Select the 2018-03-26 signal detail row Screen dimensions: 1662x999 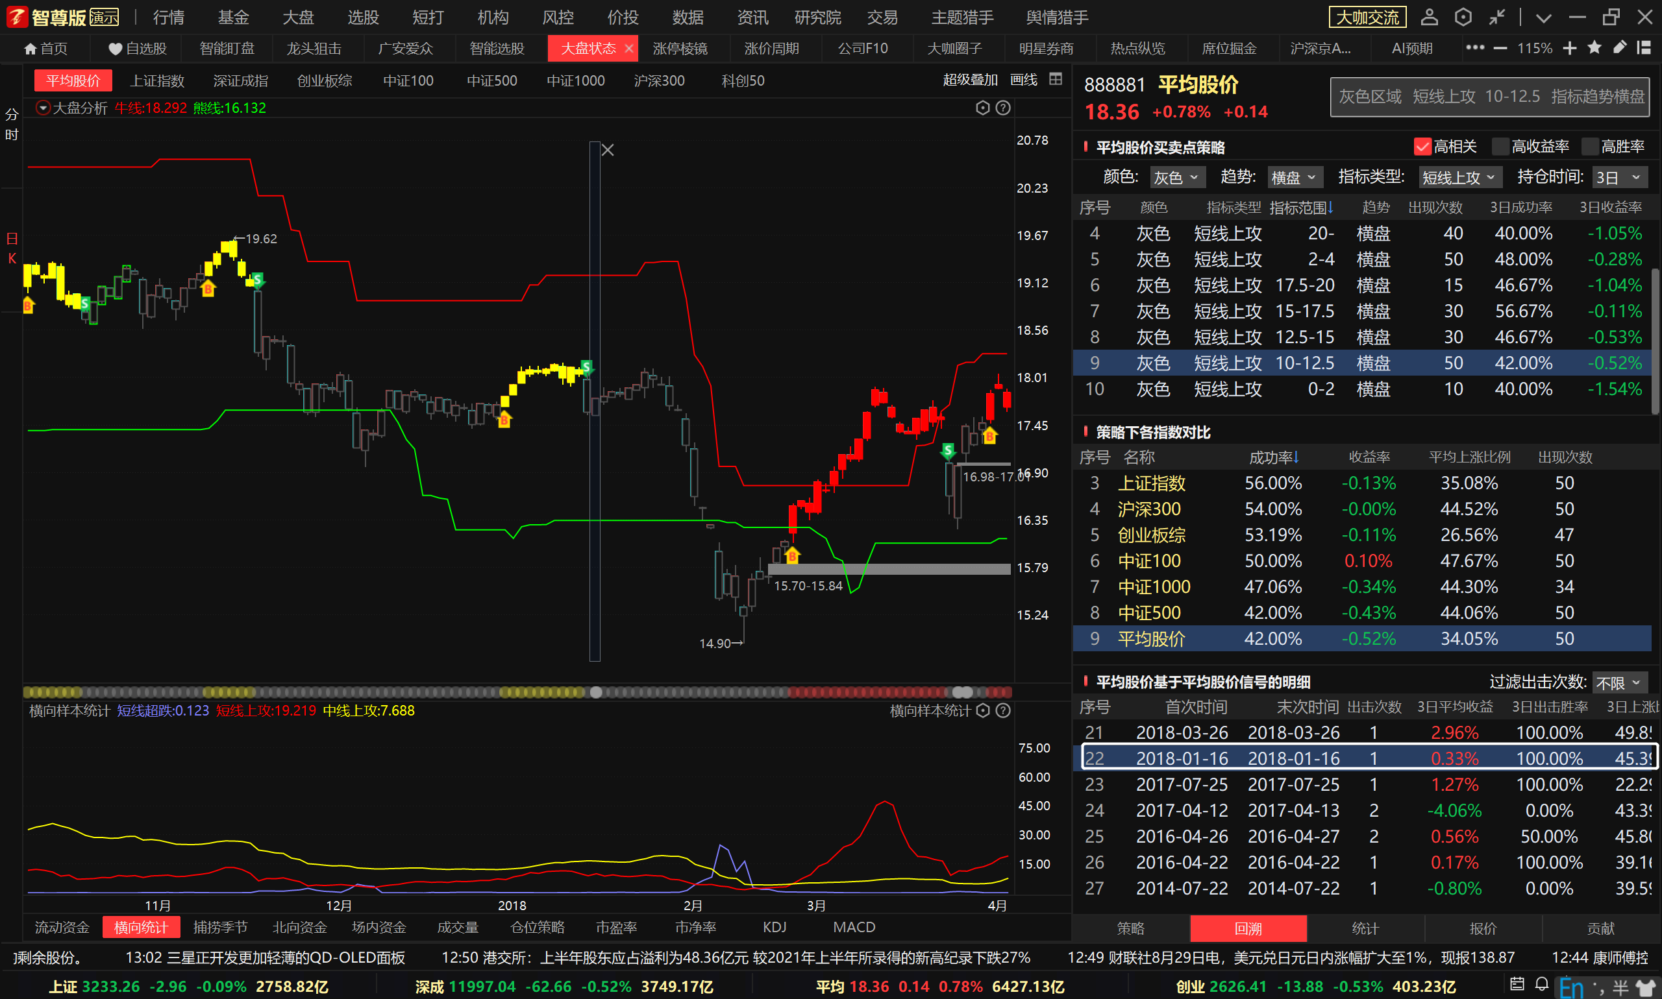tap(1361, 732)
